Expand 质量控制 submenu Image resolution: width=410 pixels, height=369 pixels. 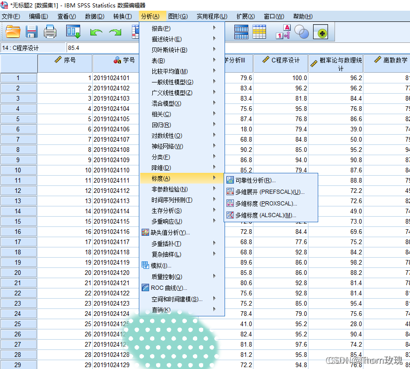click(182, 276)
